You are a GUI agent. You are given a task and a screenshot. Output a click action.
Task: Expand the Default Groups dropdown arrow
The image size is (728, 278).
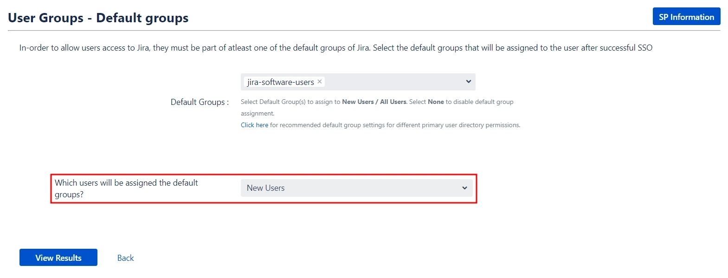click(x=468, y=82)
